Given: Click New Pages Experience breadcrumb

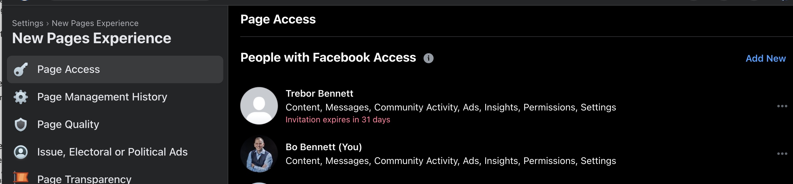Looking at the screenshot, I should [95, 23].
